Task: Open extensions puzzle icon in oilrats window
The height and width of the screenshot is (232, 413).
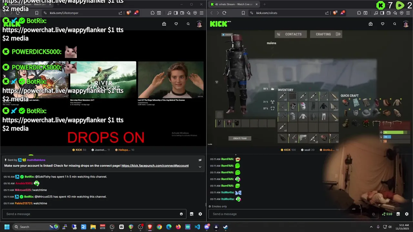Action: point(359,13)
